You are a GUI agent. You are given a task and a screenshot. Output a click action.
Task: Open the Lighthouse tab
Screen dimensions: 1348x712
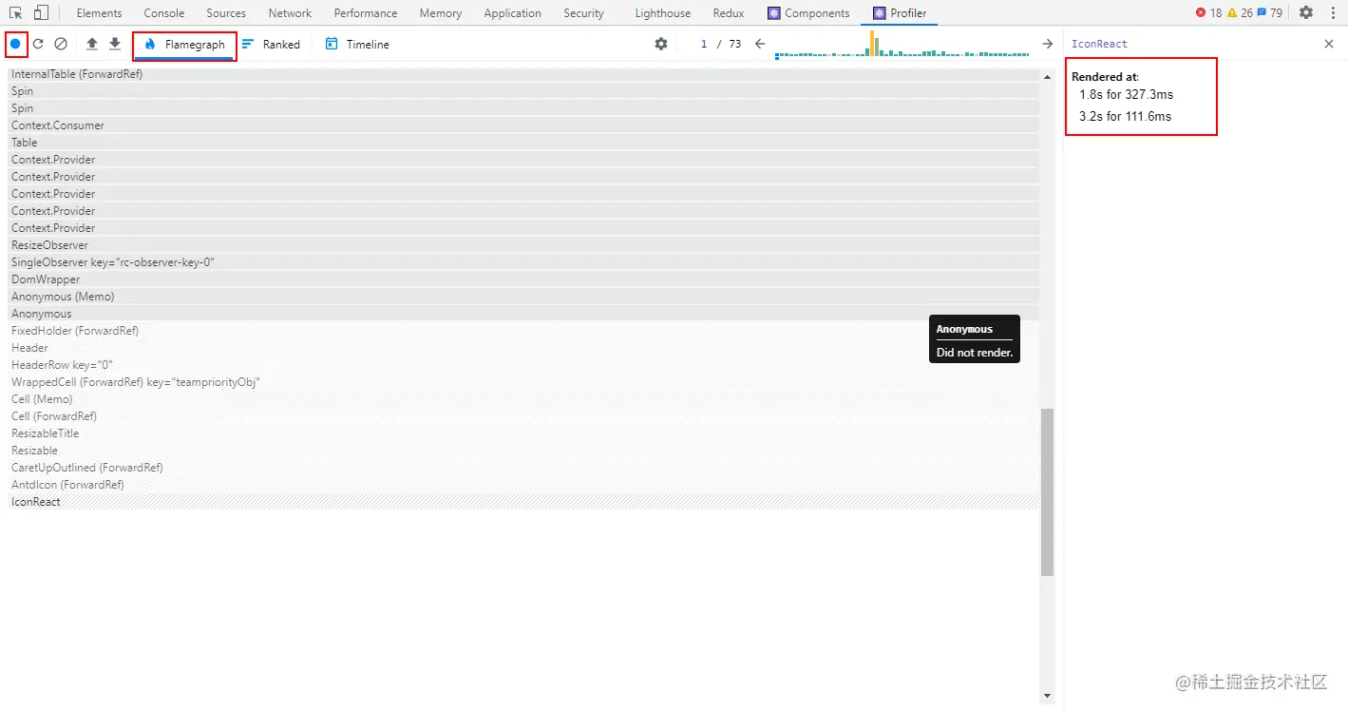tap(663, 13)
